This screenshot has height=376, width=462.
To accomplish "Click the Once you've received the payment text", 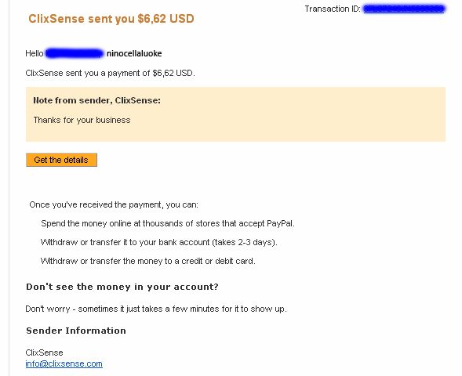I will click(114, 204).
